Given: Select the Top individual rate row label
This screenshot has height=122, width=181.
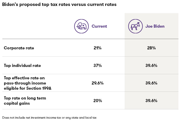Looking at the screenshot, I should point(22,65).
